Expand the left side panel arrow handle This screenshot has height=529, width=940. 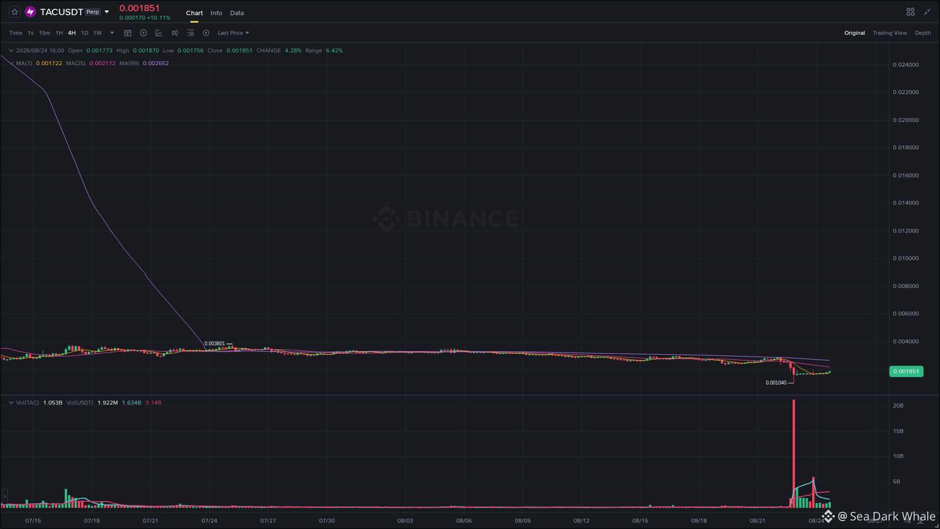[5, 497]
